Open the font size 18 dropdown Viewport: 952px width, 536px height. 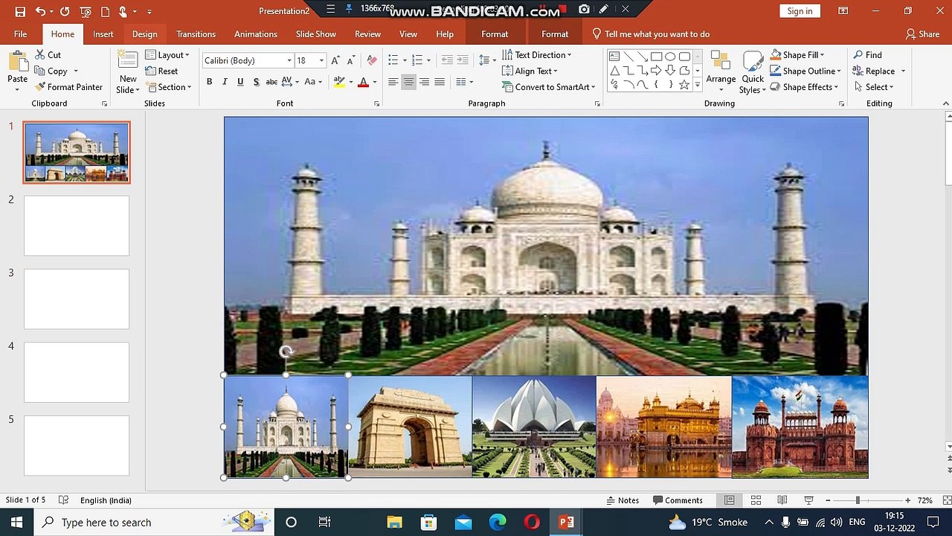pos(321,60)
